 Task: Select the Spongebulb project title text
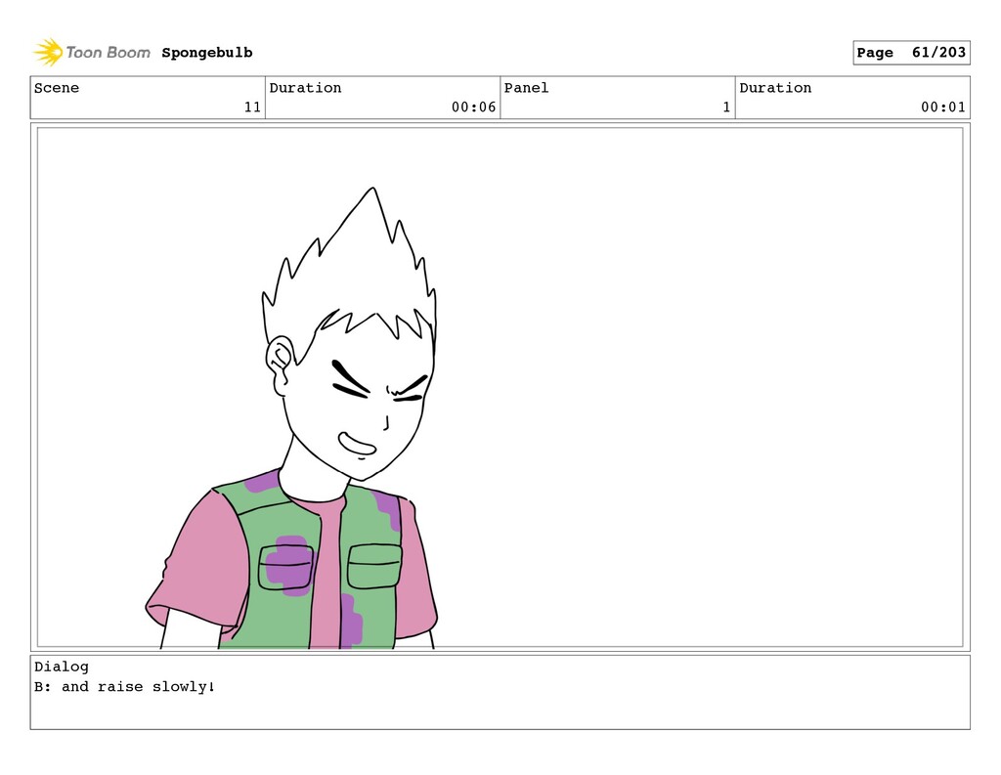click(x=207, y=53)
